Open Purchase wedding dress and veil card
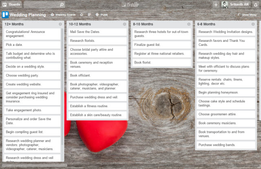Image resolution: width=261 pixels, height=169 pixels. (x=97, y=97)
